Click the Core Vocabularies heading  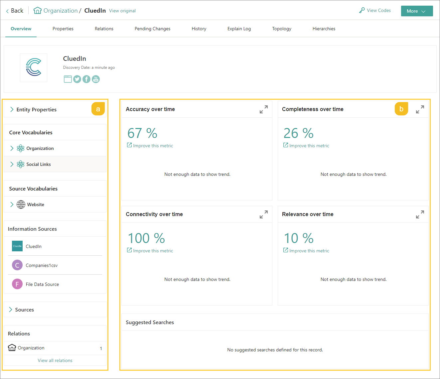click(x=31, y=132)
